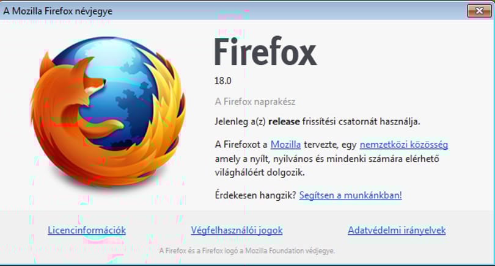The image size is (495, 266).
Task: Follow the Segítsen a munkánkban! link
Action: coord(350,195)
